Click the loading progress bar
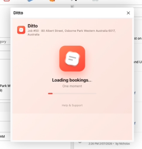 (72, 94)
